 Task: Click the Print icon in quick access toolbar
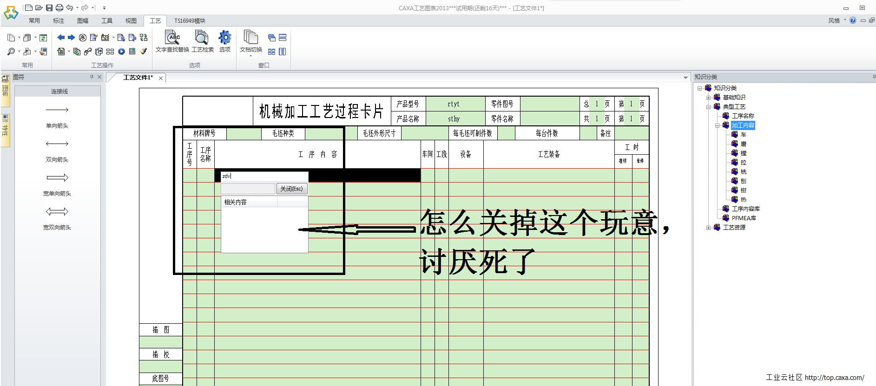point(59,8)
